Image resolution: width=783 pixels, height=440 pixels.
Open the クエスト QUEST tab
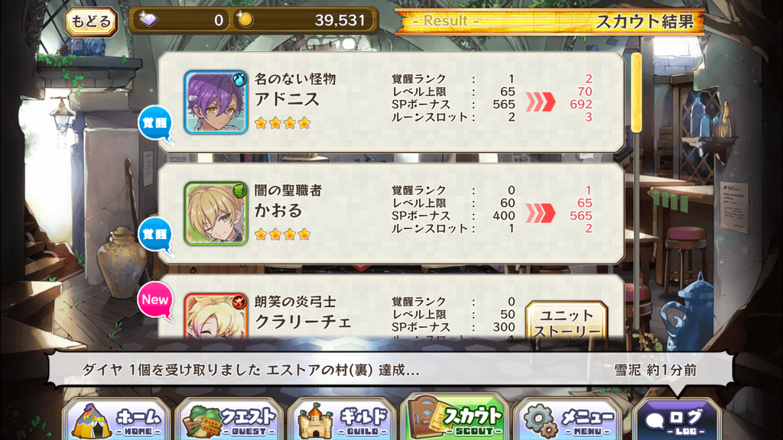tap(229, 419)
